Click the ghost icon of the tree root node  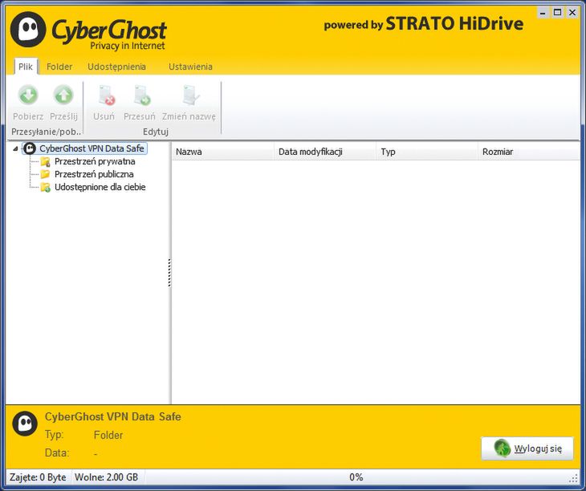point(30,148)
